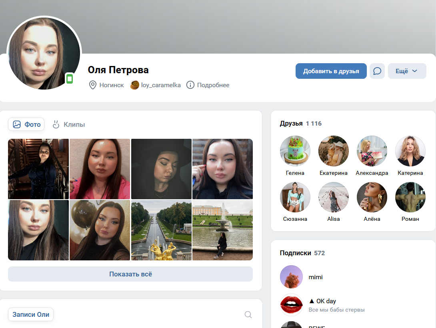Click the search icon in Записи Оли
Screen dimensions: 436x328
click(248, 314)
